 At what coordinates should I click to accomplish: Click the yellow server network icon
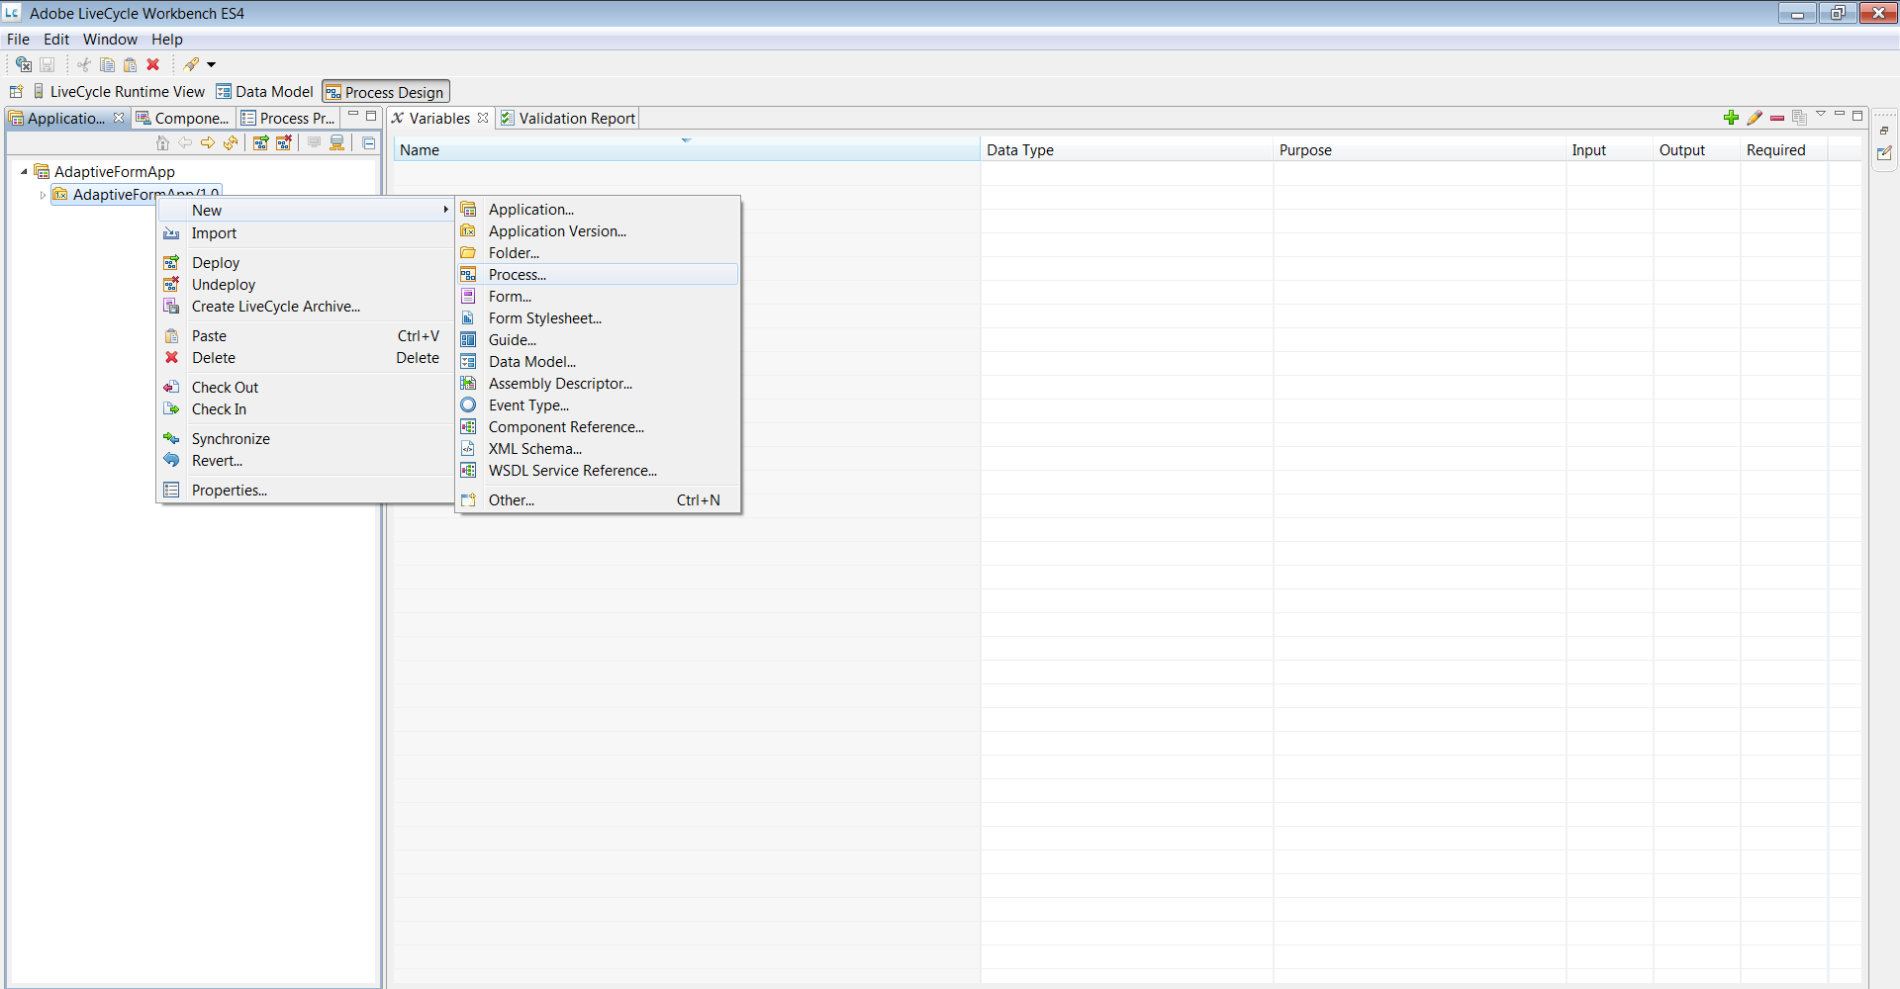(337, 143)
